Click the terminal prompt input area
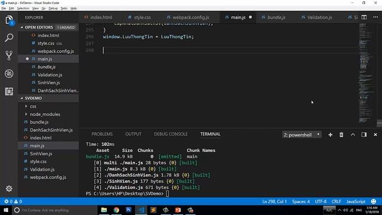The width and height of the screenshot is (382, 215). point(167,193)
